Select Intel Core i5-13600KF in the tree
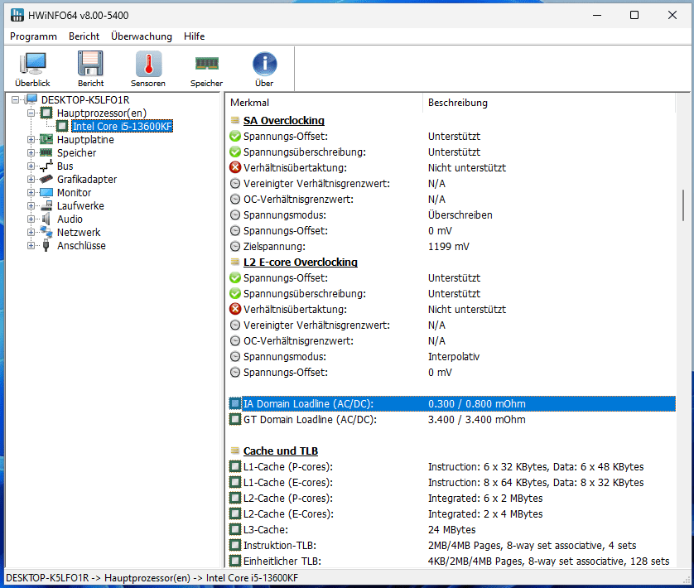Image resolution: width=694 pixels, height=588 pixels. (x=123, y=126)
